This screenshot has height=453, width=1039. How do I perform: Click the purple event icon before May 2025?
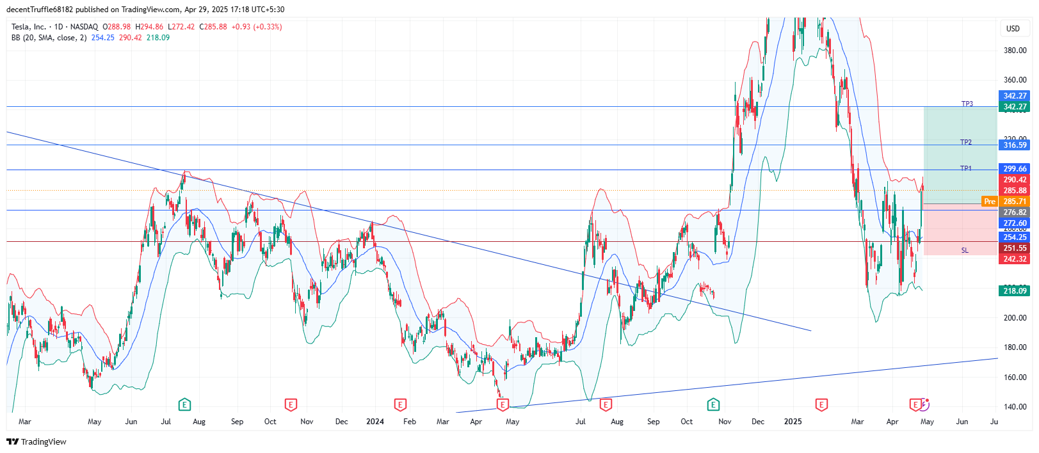[925, 404]
